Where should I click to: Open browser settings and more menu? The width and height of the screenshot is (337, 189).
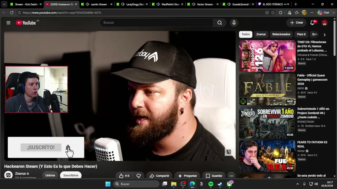click(x=312, y=13)
